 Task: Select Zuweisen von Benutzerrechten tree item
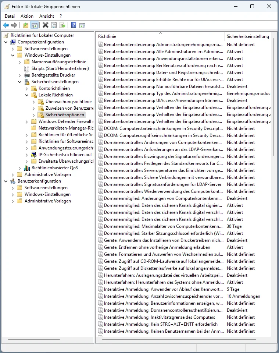click(x=69, y=108)
